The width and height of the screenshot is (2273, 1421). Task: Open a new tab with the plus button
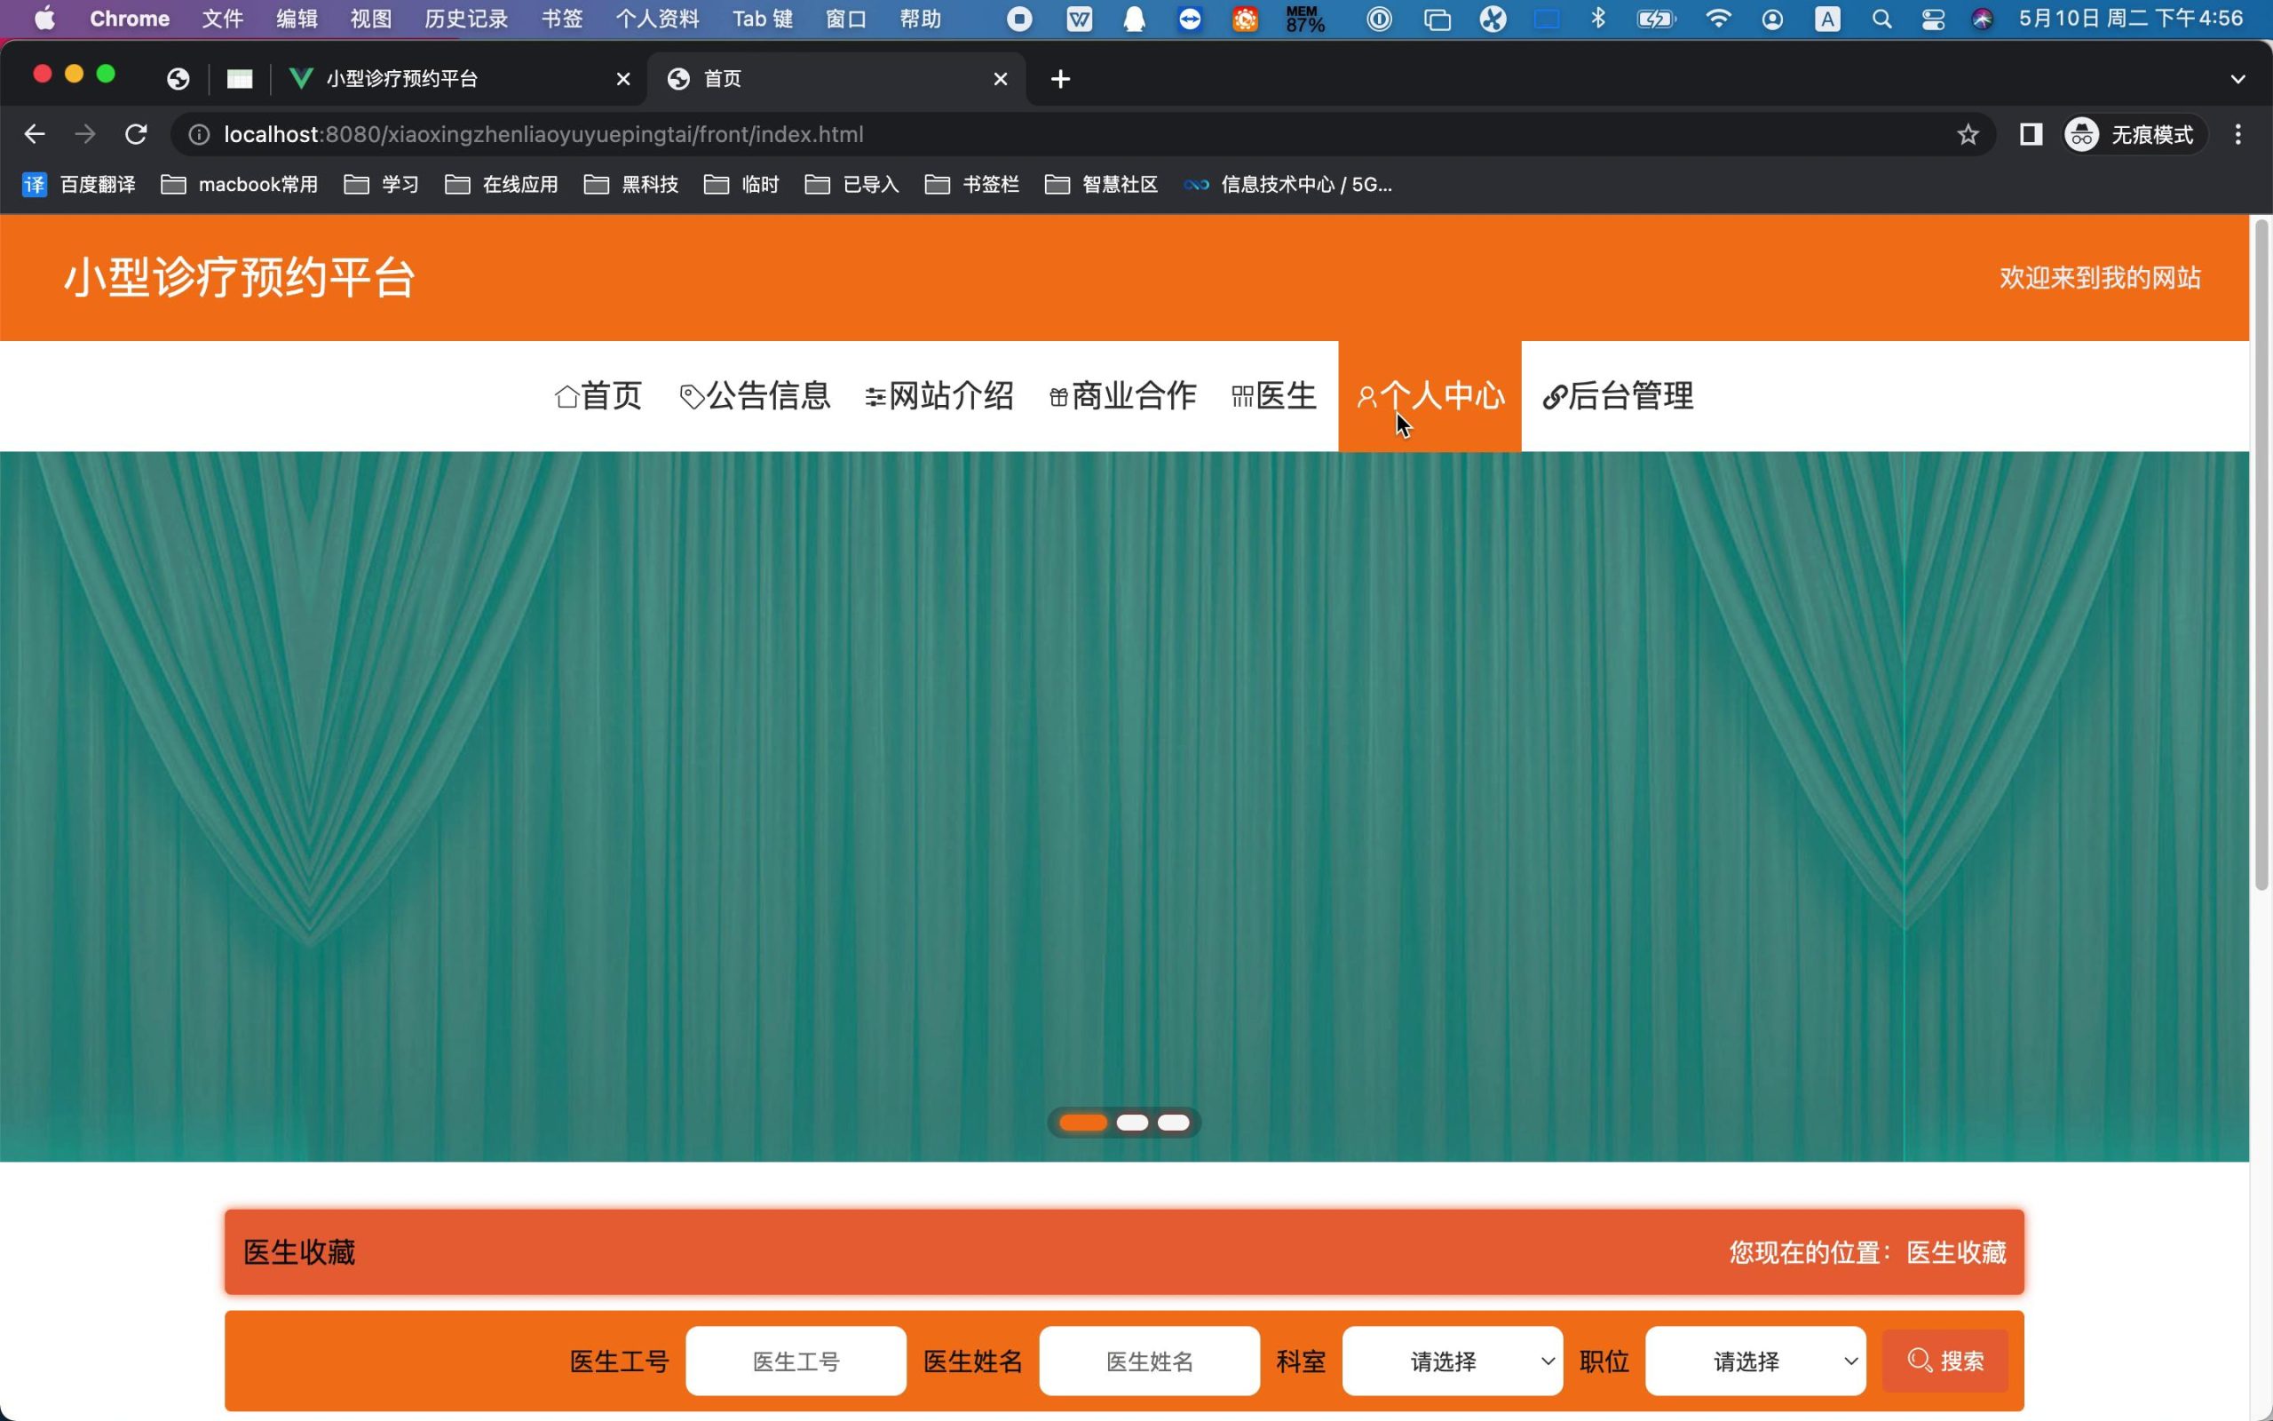tap(1060, 79)
